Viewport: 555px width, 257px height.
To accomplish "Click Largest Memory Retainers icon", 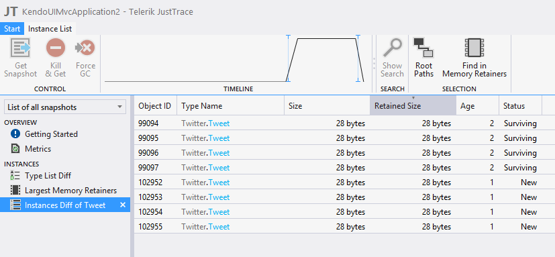I will tap(15, 191).
